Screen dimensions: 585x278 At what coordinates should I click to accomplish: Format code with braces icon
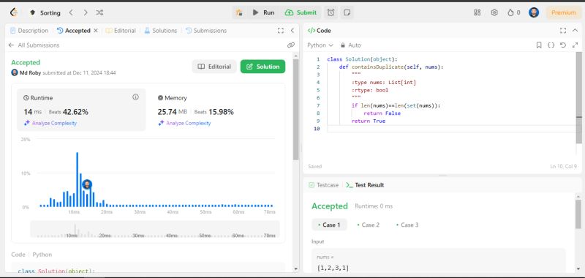[x=551, y=45]
